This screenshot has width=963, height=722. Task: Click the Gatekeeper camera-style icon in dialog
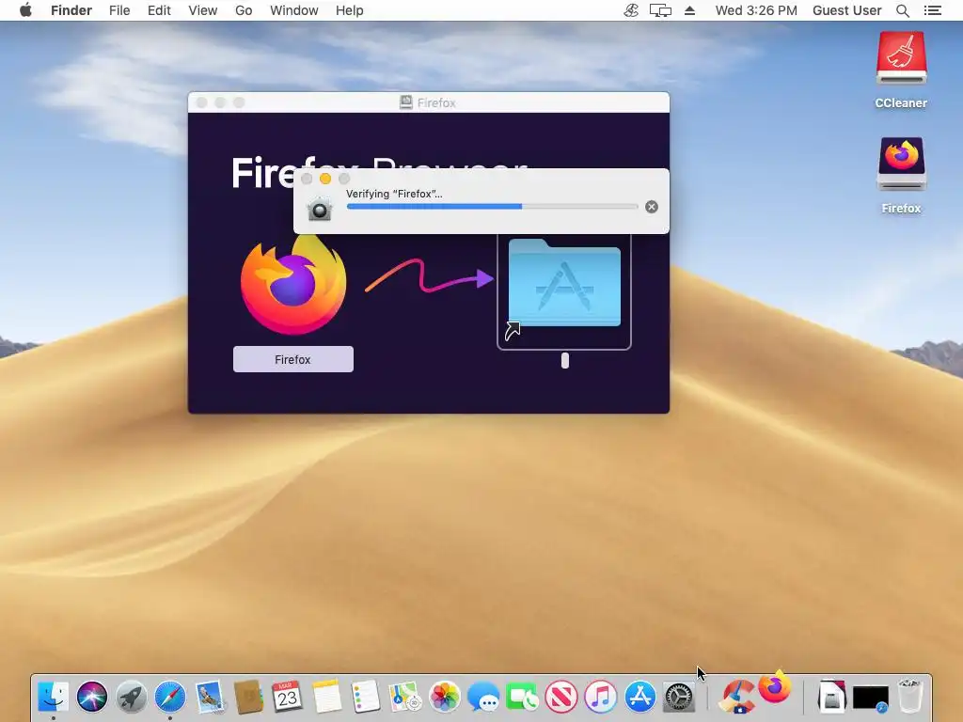point(320,209)
